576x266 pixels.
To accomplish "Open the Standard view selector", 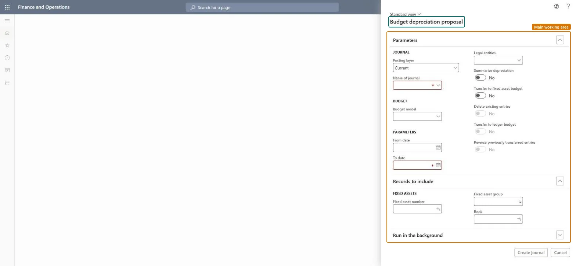I will [405, 14].
